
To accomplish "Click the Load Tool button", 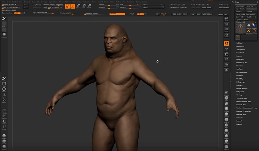I will point(240,6).
